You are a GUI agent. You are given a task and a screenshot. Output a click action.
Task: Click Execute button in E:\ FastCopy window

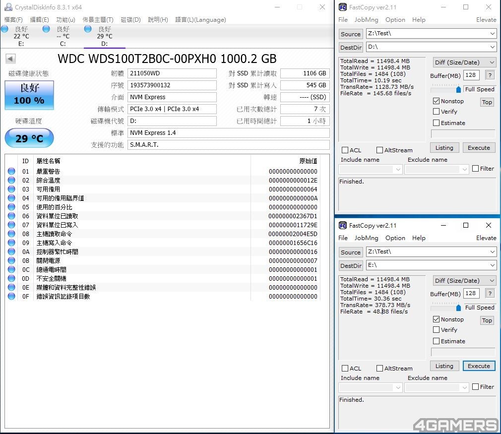click(x=479, y=366)
